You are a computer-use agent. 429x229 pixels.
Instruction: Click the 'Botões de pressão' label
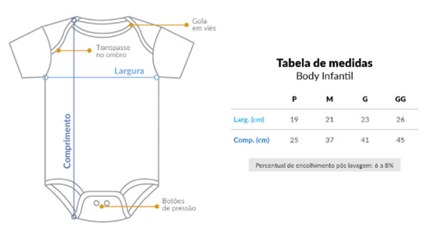pyautogui.click(x=179, y=205)
